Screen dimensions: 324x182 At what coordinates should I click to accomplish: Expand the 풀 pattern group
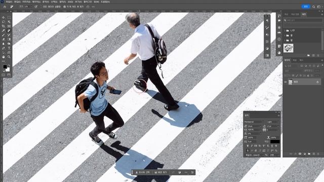point(285,35)
